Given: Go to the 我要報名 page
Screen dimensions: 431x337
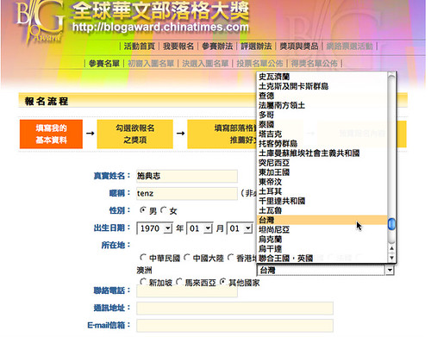Looking at the screenshot, I should (x=178, y=46).
